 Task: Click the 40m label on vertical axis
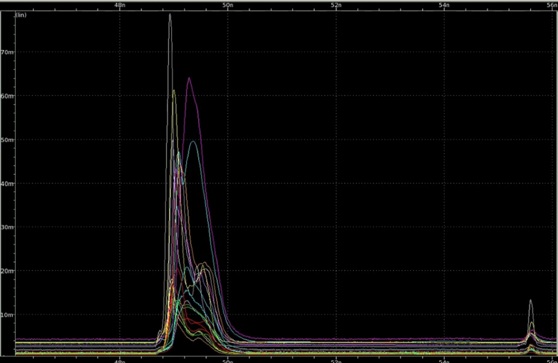tap(7, 183)
